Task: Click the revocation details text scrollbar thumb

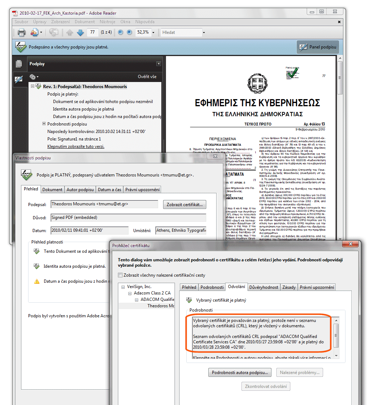Action: (336, 335)
